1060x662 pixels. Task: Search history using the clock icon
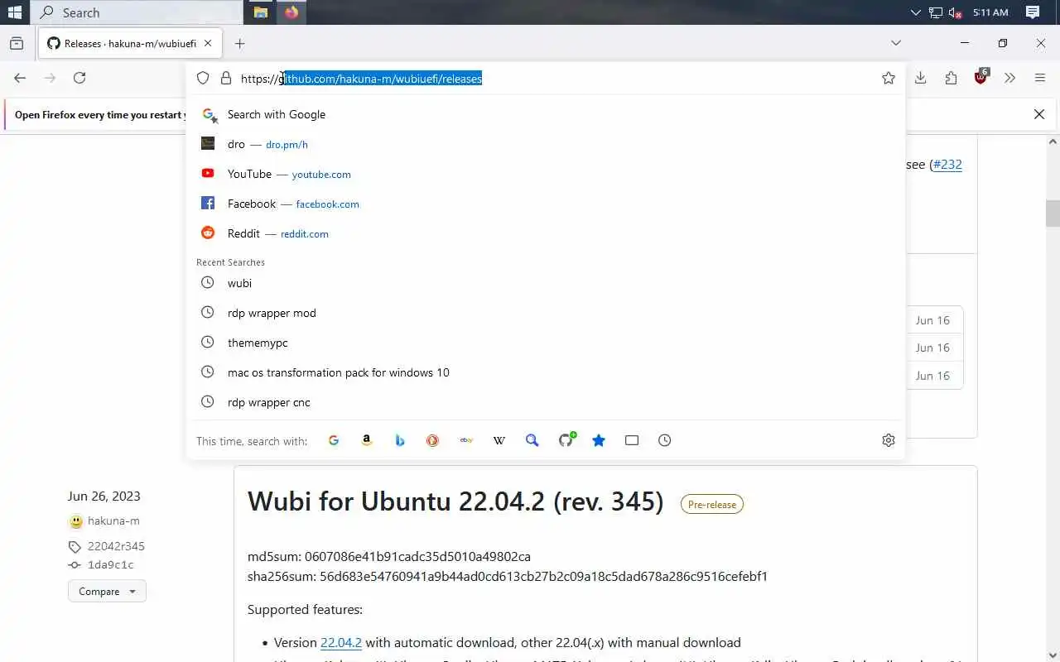(665, 440)
